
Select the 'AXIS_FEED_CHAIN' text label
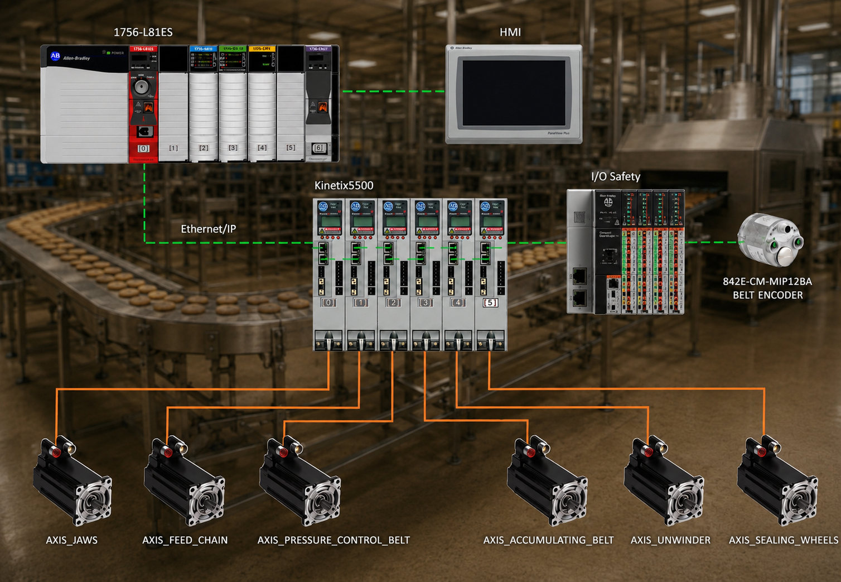[x=185, y=540]
